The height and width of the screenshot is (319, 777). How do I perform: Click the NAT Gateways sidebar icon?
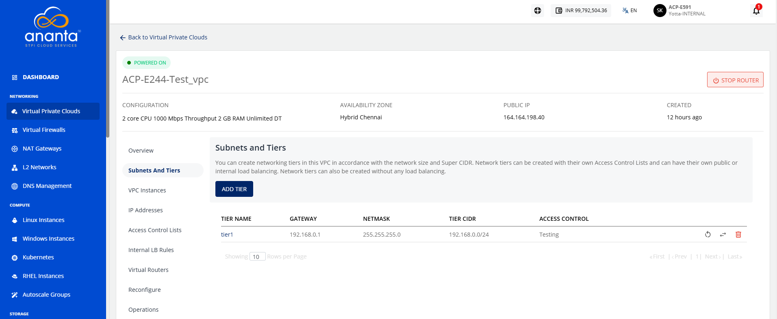(15, 149)
